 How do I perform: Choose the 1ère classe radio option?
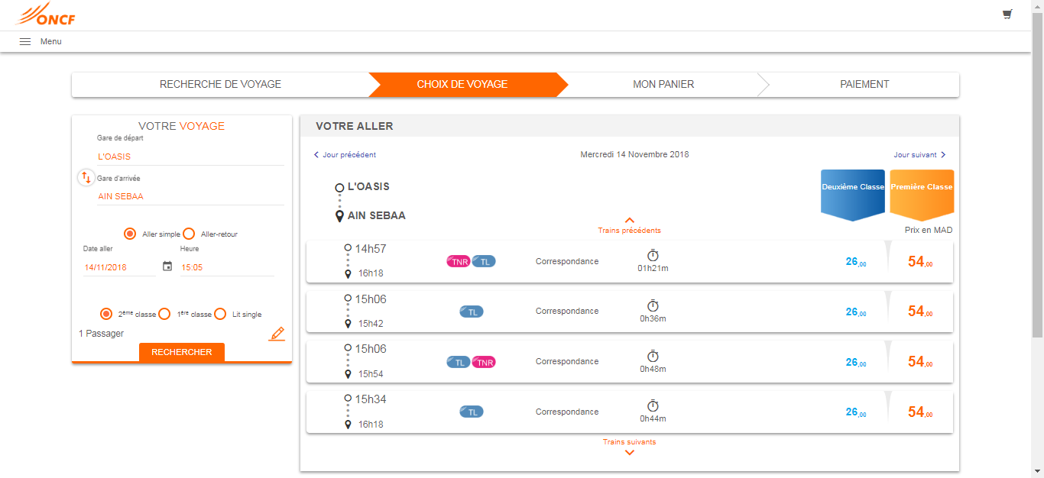click(x=164, y=314)
